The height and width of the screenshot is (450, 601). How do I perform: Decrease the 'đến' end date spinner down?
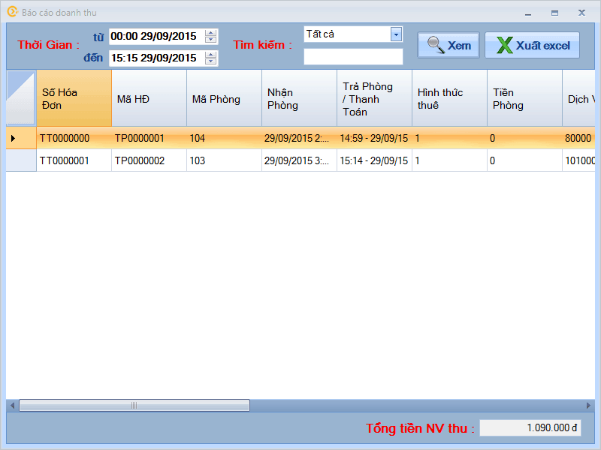tap(211, 61)
